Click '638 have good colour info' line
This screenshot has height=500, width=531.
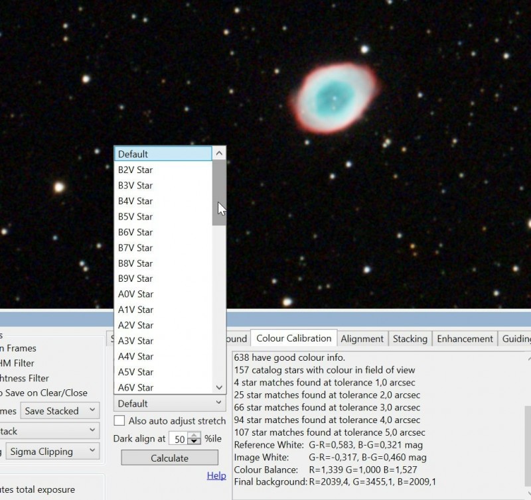pos(289,357)
